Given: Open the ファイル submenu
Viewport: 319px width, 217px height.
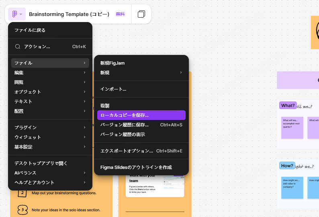Looking at the screenshot, I should (x=50, y=63).
